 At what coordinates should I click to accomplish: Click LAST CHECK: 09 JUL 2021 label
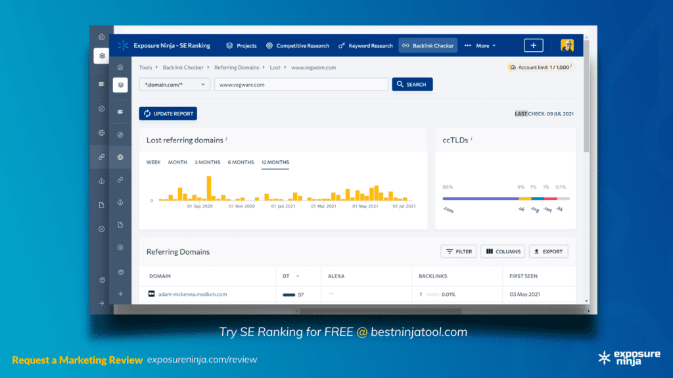(x=544, y=114)
